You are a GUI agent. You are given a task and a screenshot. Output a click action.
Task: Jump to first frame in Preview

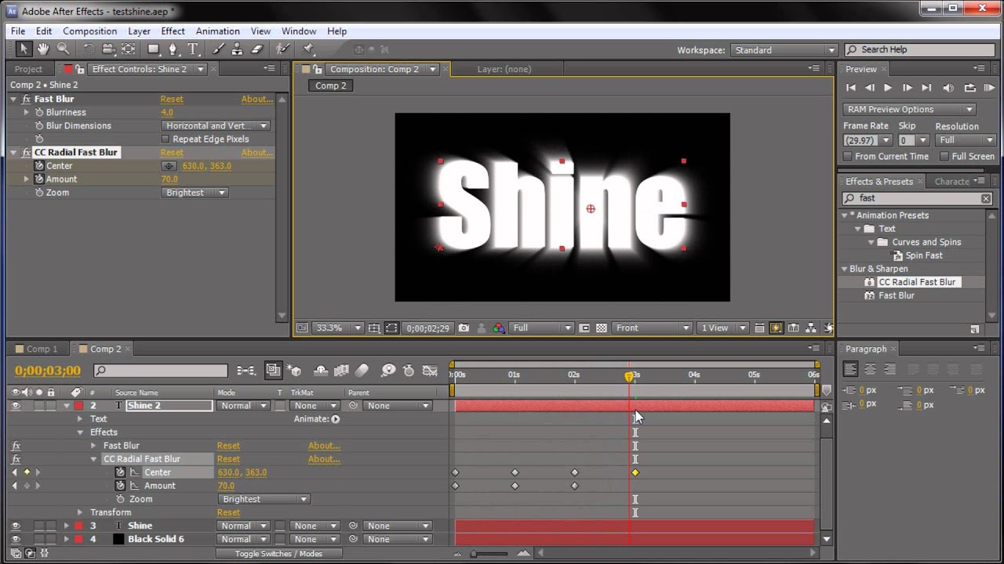coord(851,88)
